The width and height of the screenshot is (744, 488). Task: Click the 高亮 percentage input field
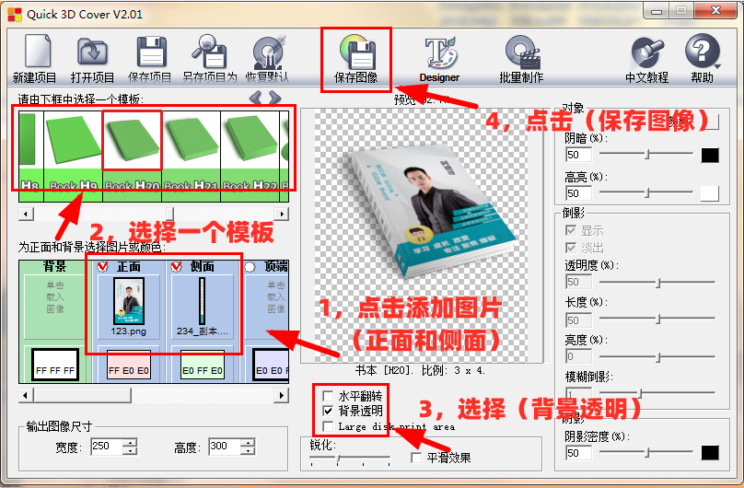click(x=579, y=193)
